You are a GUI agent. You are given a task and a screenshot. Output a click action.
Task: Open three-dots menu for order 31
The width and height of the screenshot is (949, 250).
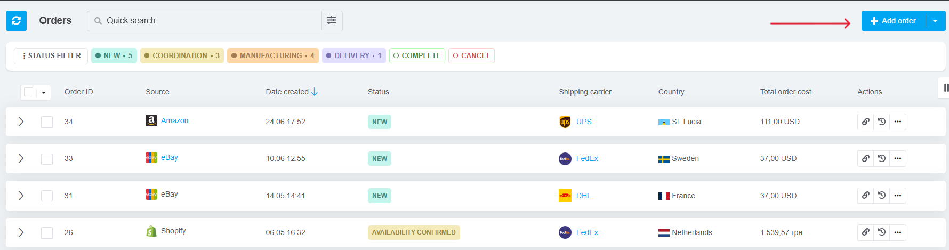(x=898, y=196)
